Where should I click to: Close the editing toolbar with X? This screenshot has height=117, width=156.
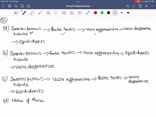[147, 6]
